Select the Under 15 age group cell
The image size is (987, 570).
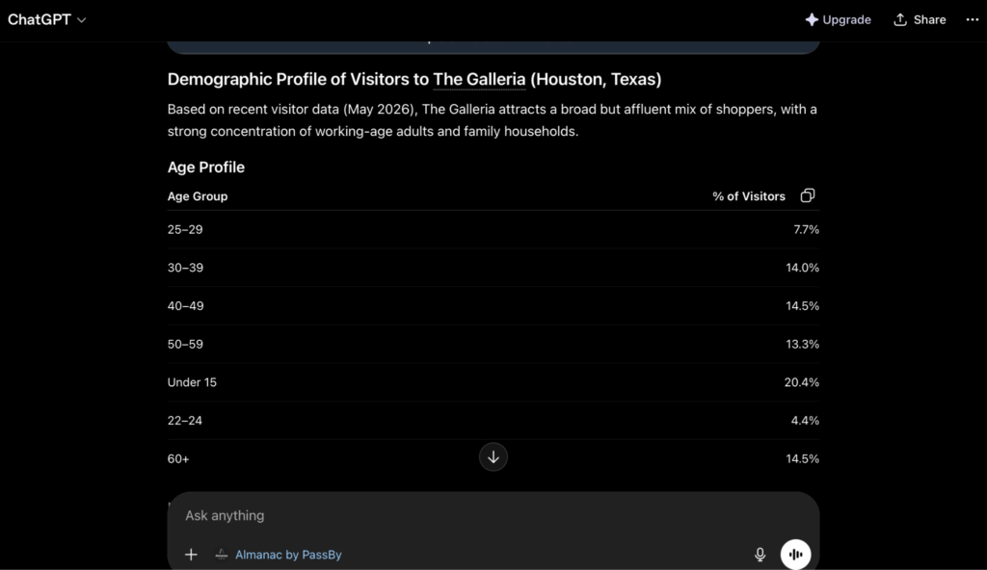(x=192, y=382)
